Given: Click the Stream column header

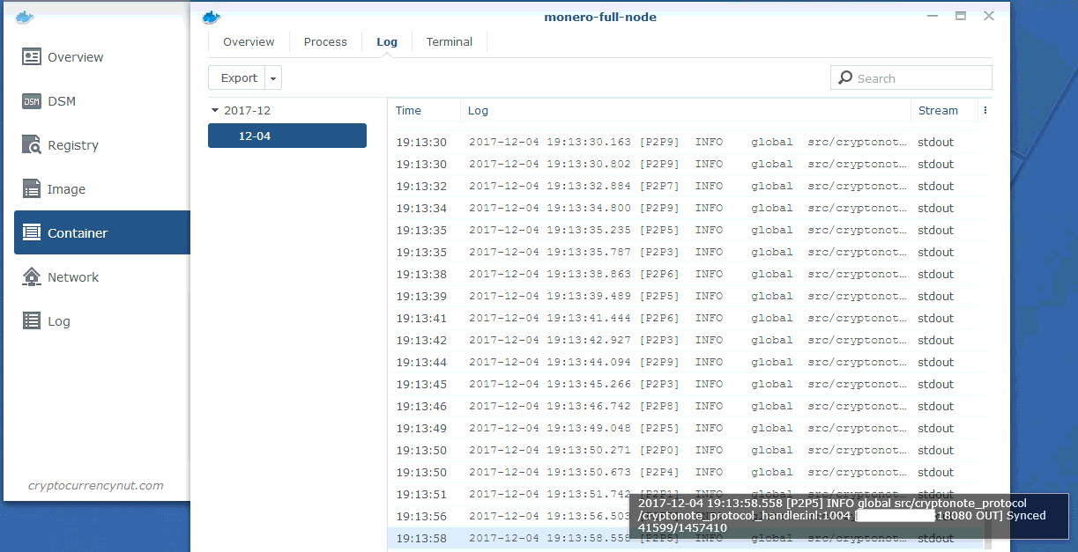Looking at the screenshot, I should pos(944,111).
